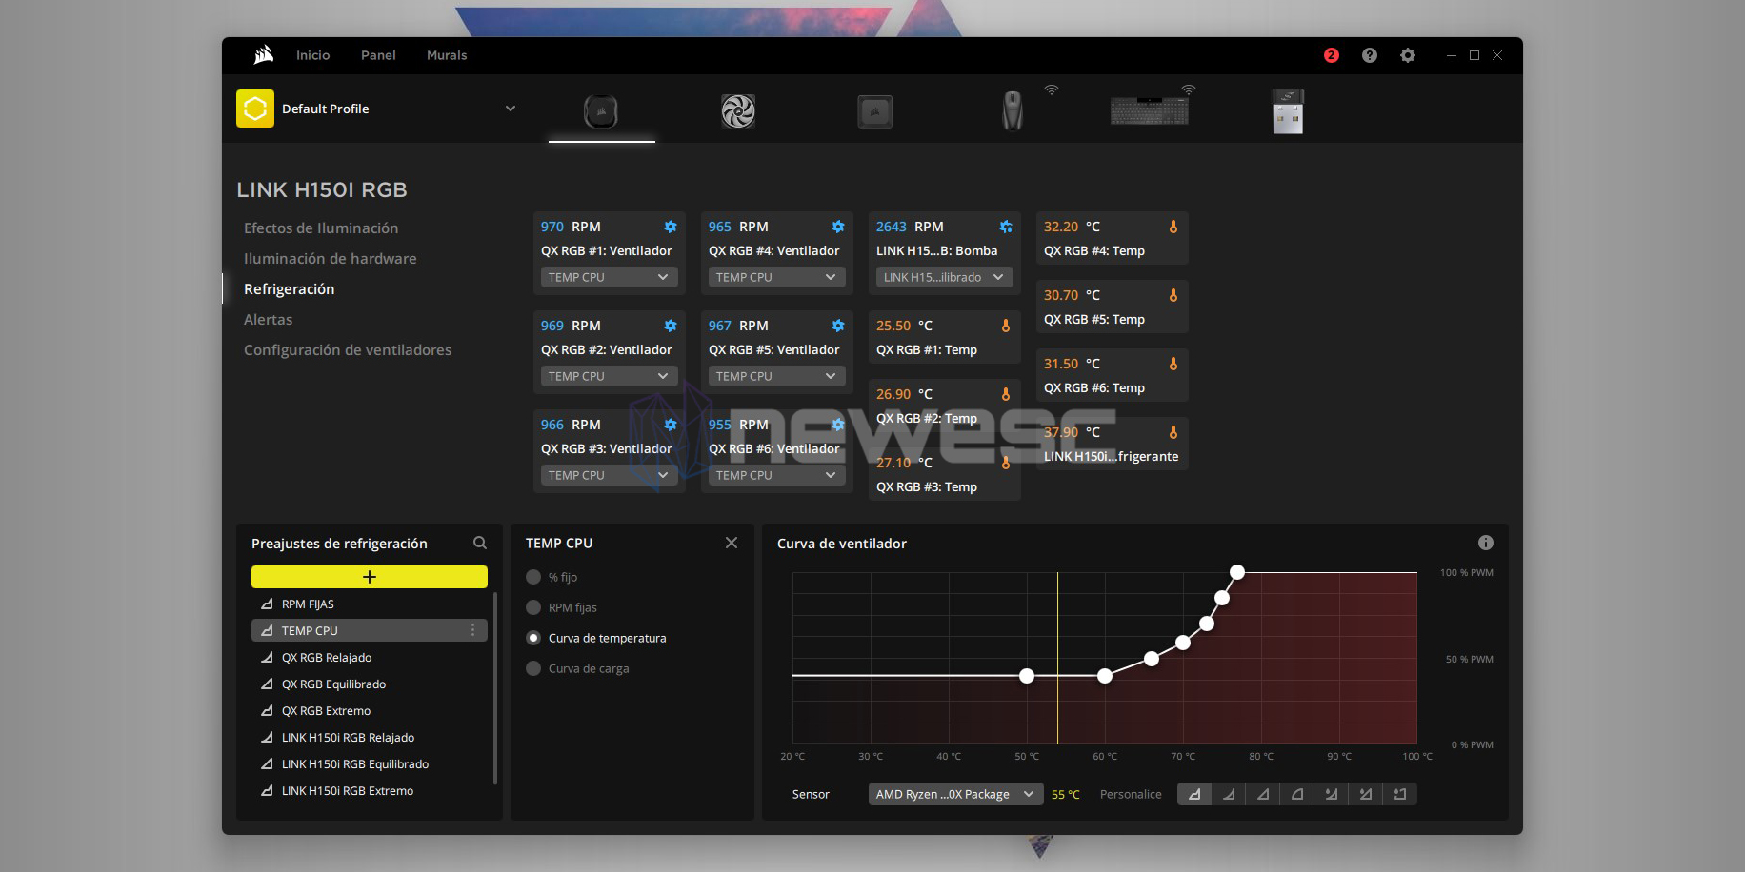Open TEMP CPU dropdown for QX RGB #2
Viewport: 1745px width, 872px height.
tap(610, 376)
